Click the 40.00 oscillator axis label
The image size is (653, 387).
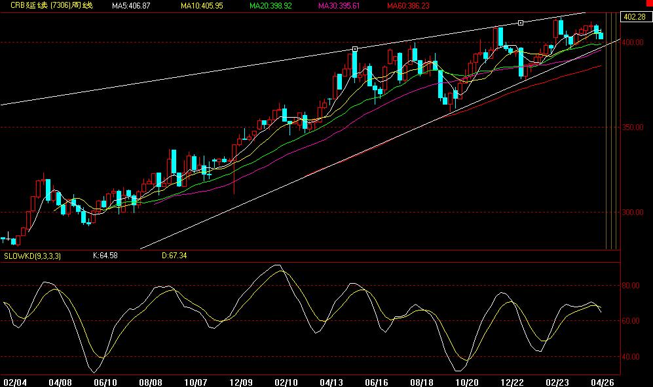coord(630,357)
